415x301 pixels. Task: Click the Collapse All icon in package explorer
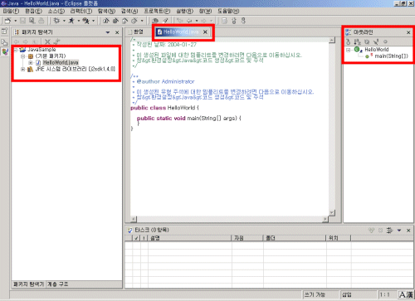click(47, 41)
